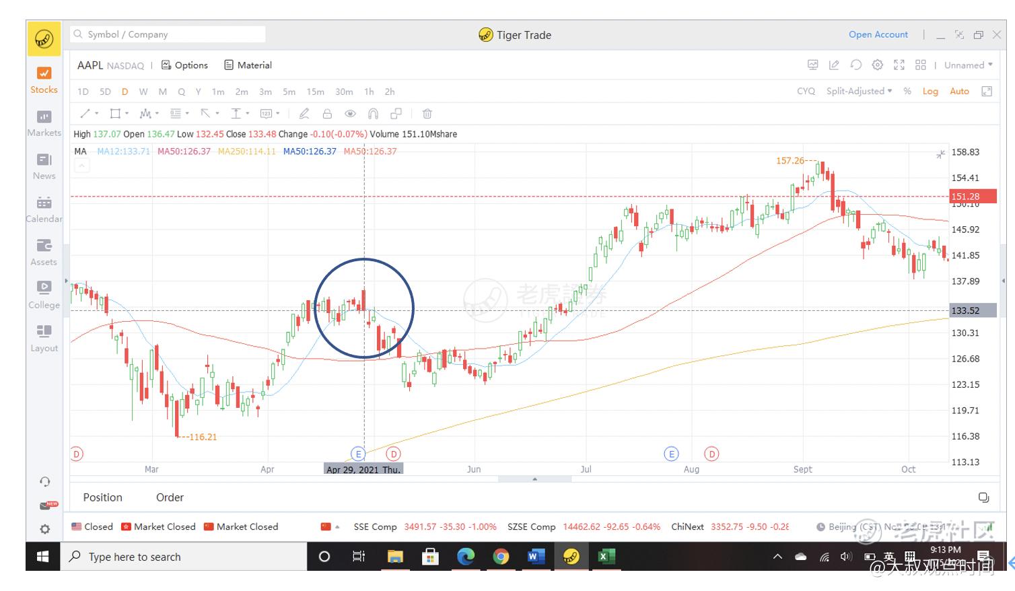Click the edit note icon in top toolbar
Image resolution: width=1015 pixels, height=591 pixels.
coord(834,65)
